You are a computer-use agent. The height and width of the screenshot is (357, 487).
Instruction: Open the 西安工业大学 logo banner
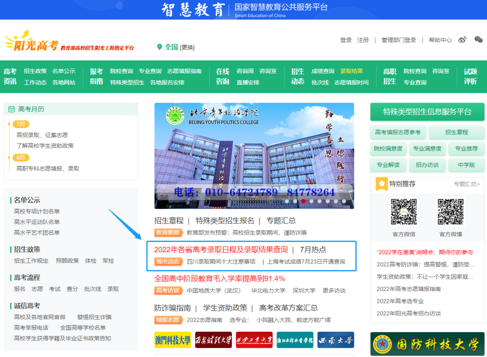click(254, 340)
